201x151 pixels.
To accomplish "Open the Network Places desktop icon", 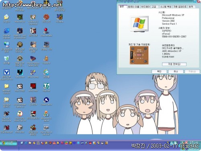I will (x=6, y=45).
